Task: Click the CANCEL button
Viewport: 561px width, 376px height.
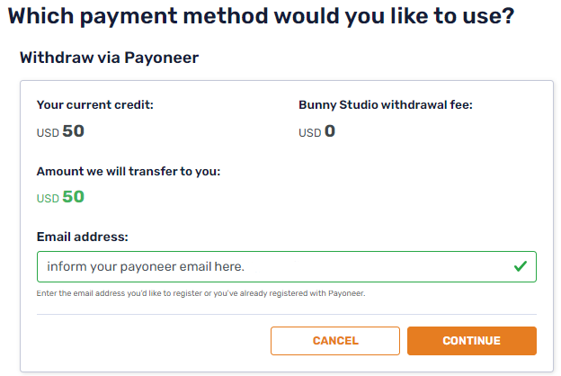Action: [x=335, y=341]
